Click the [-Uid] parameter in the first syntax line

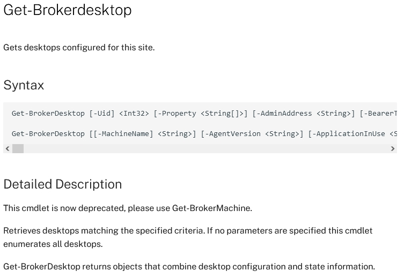[x=102, y=114]
